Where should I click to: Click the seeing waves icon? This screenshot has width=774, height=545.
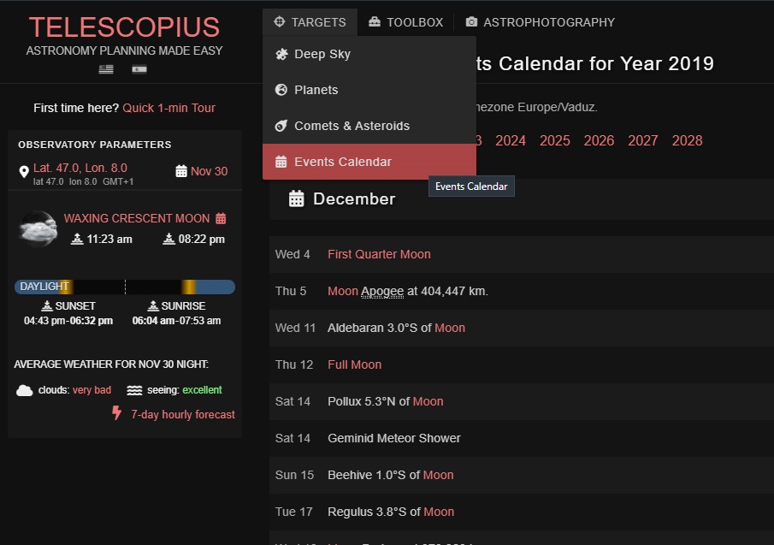135,390
